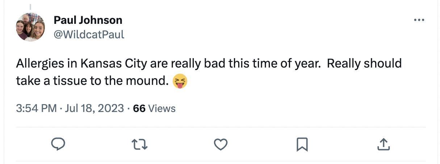
Task: Open Paul Johnson's profile picture
Action: tap(30, 27)
